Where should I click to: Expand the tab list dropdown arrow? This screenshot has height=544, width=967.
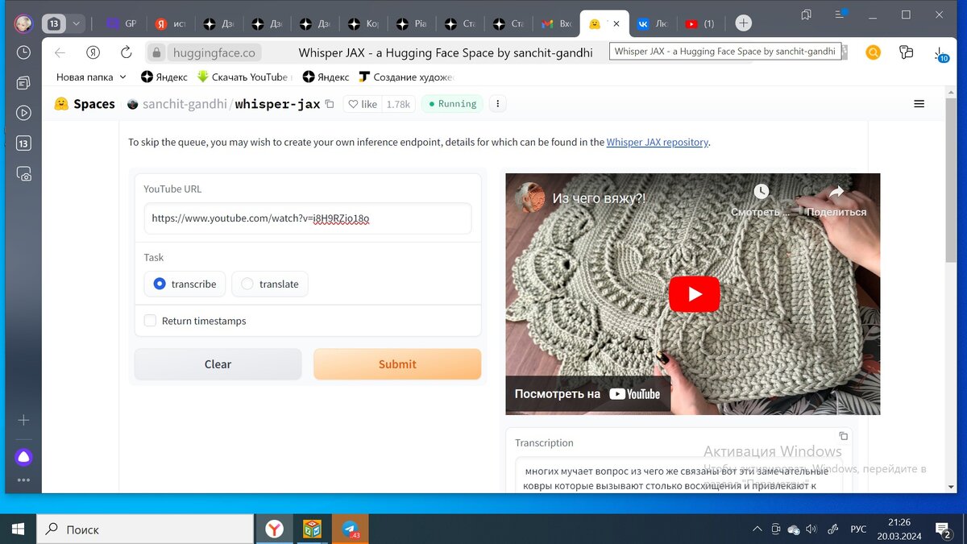(x=77, y=23)
